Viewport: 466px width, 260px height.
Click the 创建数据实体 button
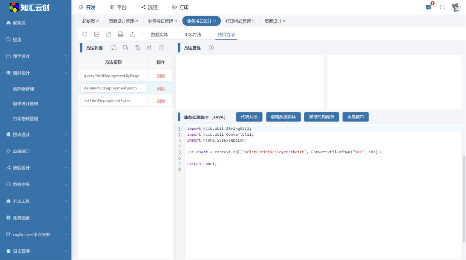(x=283, y=117)
